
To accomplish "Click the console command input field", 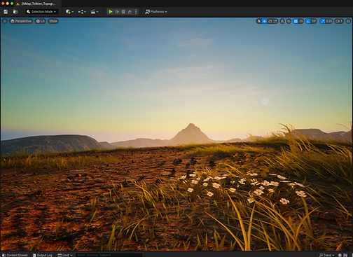I will (x=109, y=255).
